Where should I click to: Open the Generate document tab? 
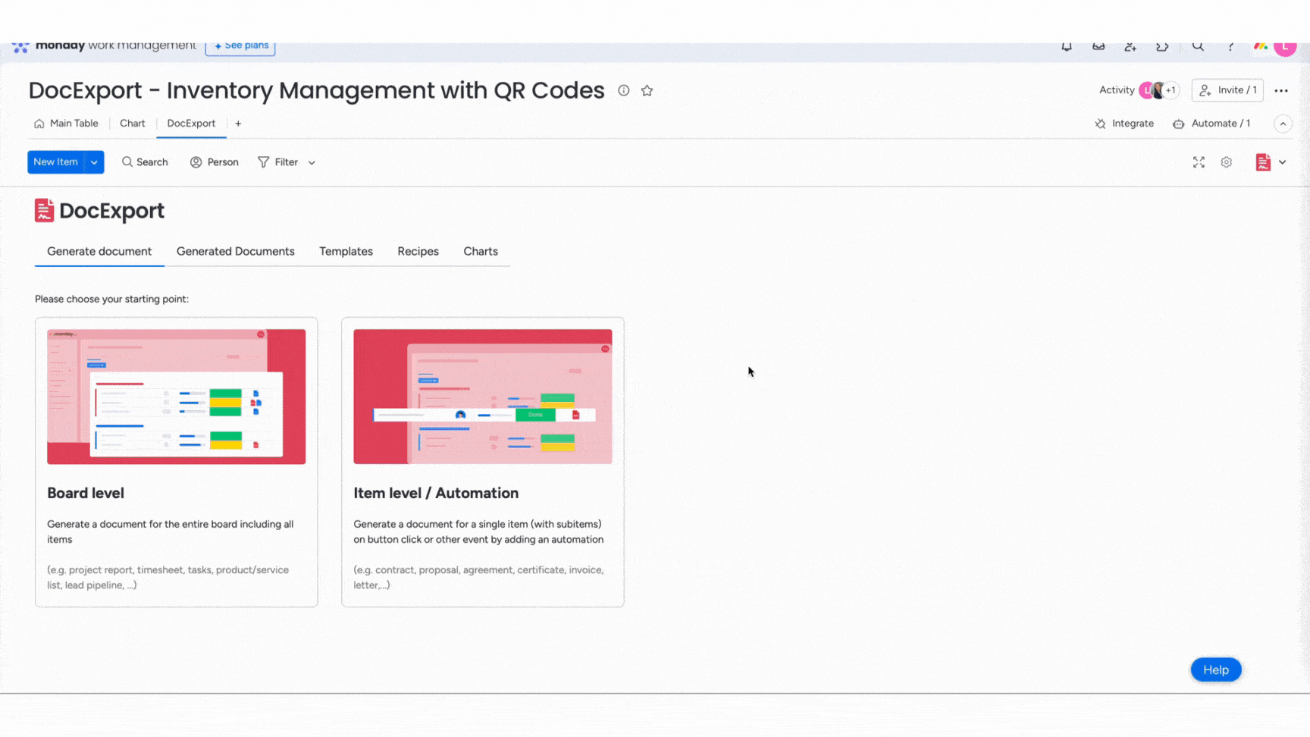point(99,252)
